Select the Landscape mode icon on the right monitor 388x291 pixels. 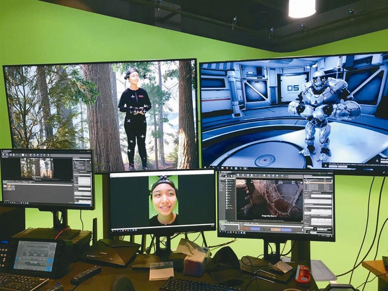(226, 175)
